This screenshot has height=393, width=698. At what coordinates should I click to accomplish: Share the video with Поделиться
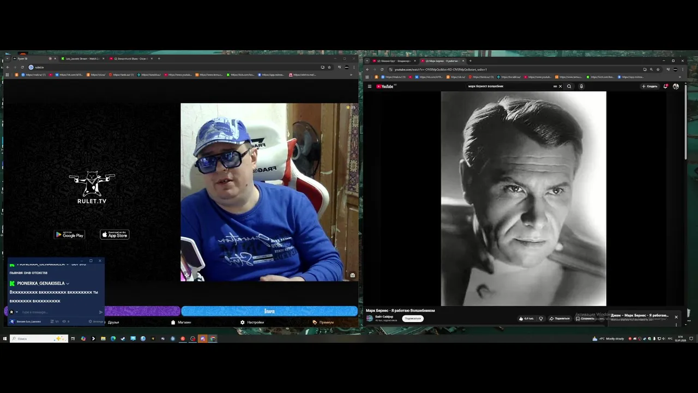pos(559,318)
